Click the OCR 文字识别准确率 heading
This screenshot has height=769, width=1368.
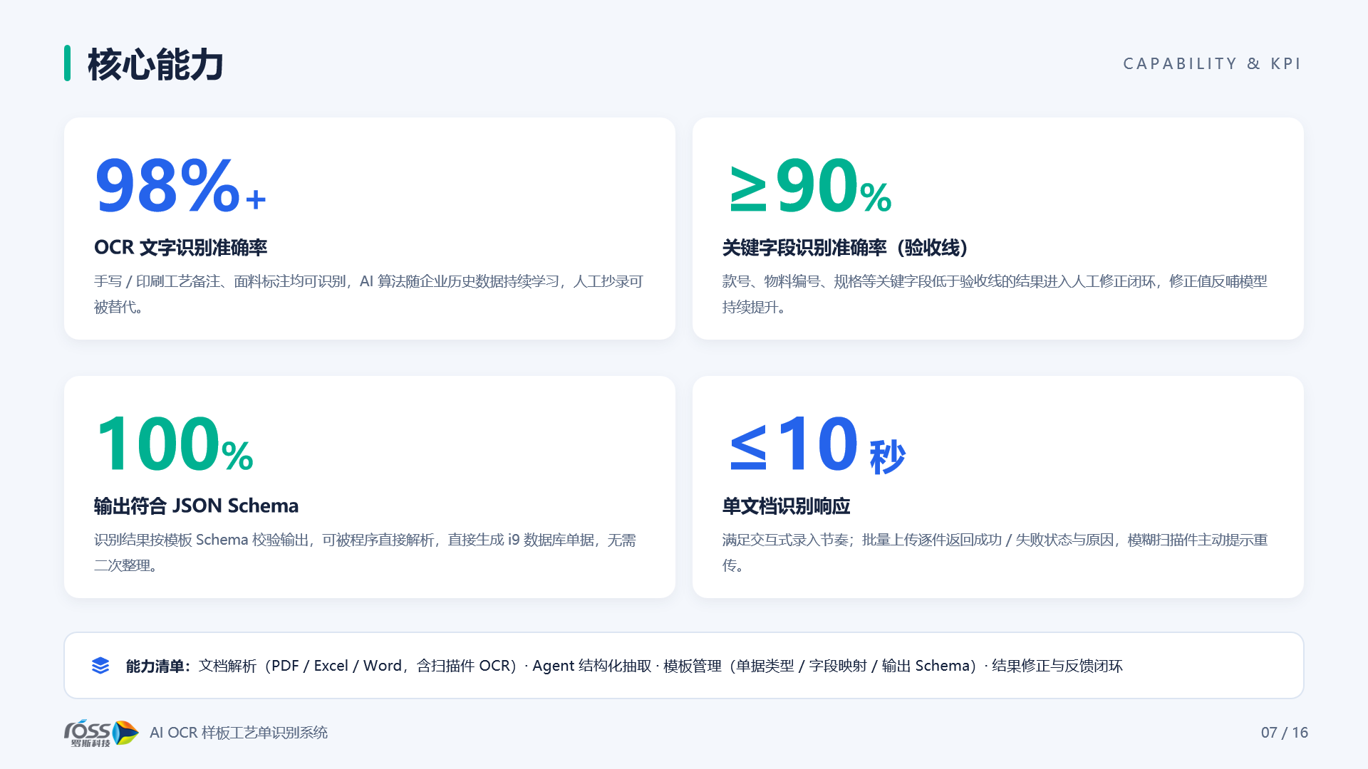pos(180,248)
